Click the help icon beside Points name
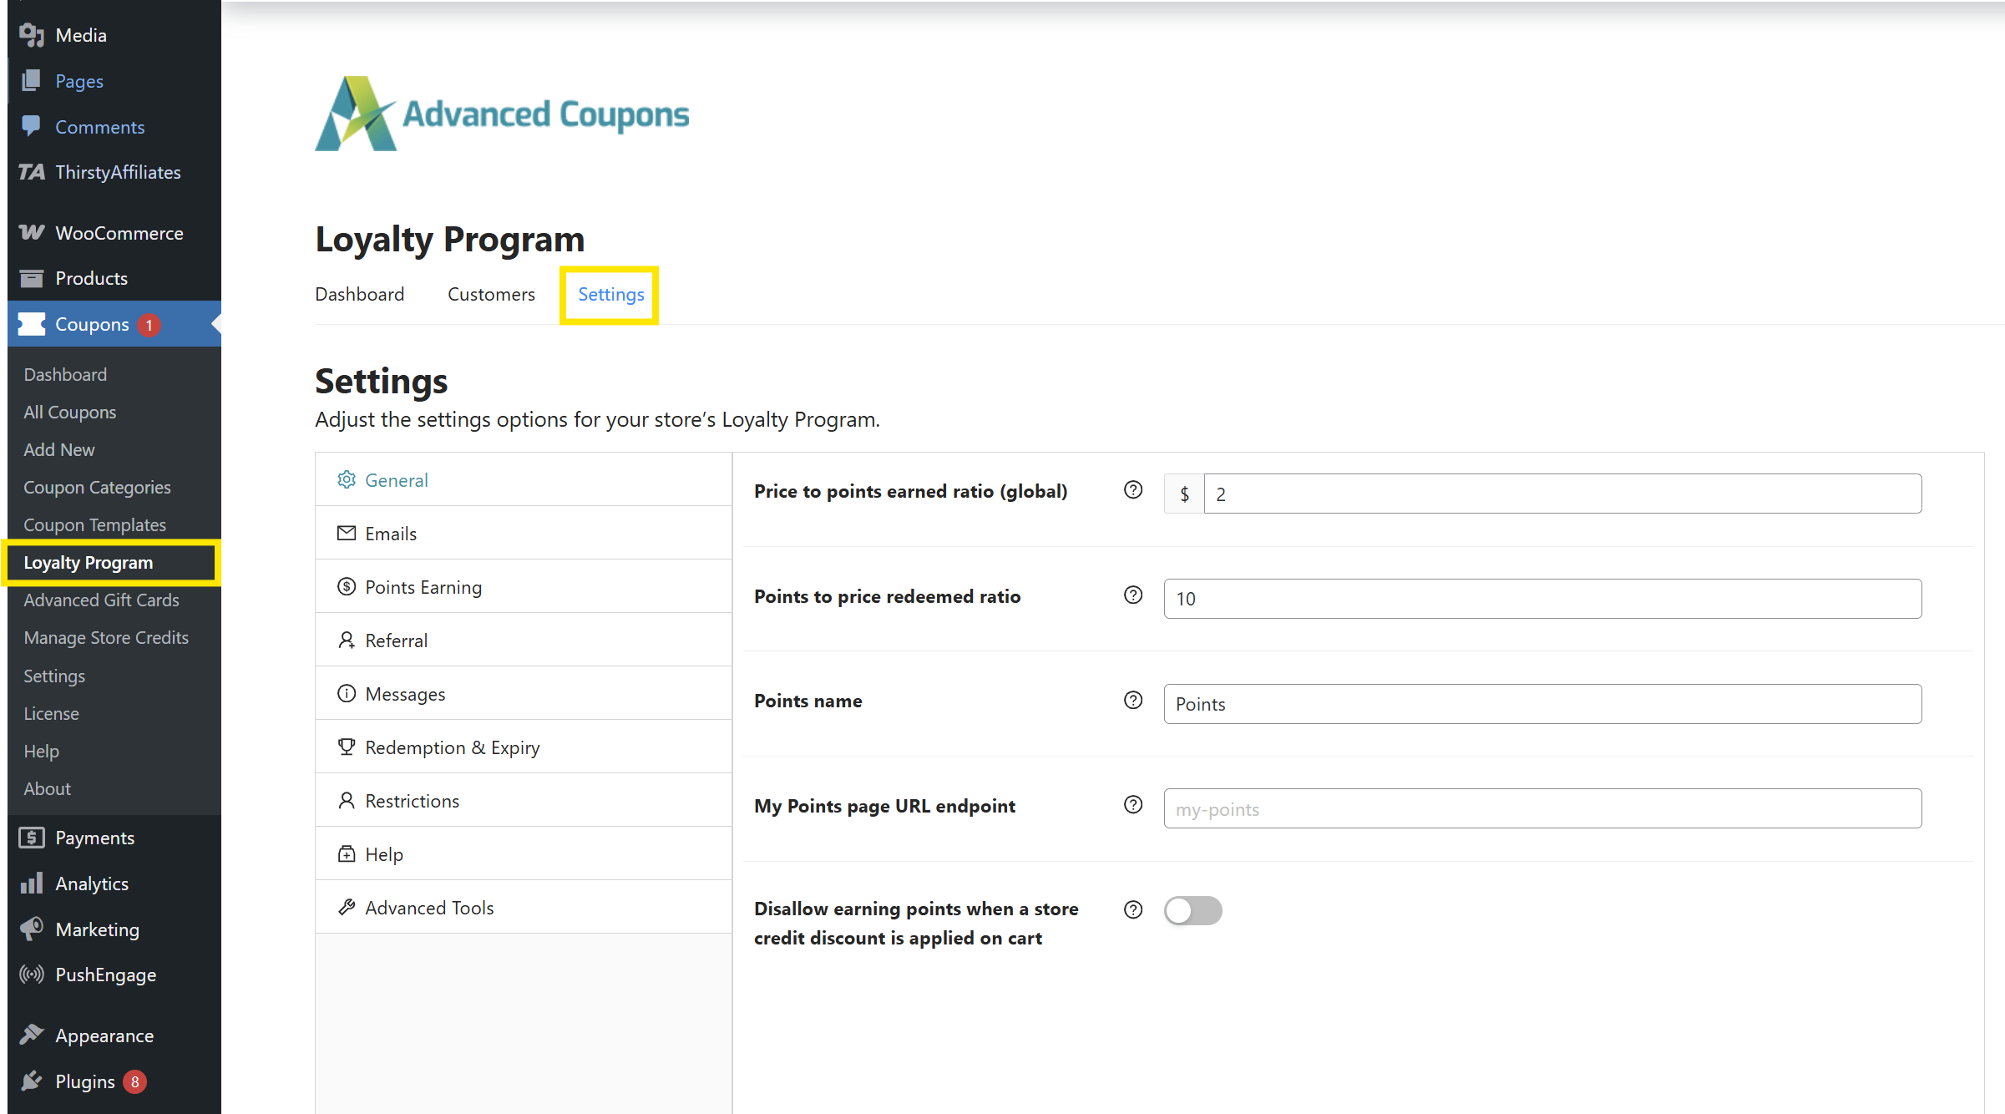The image size is (2005, 1114). (x=1132, y=701)
